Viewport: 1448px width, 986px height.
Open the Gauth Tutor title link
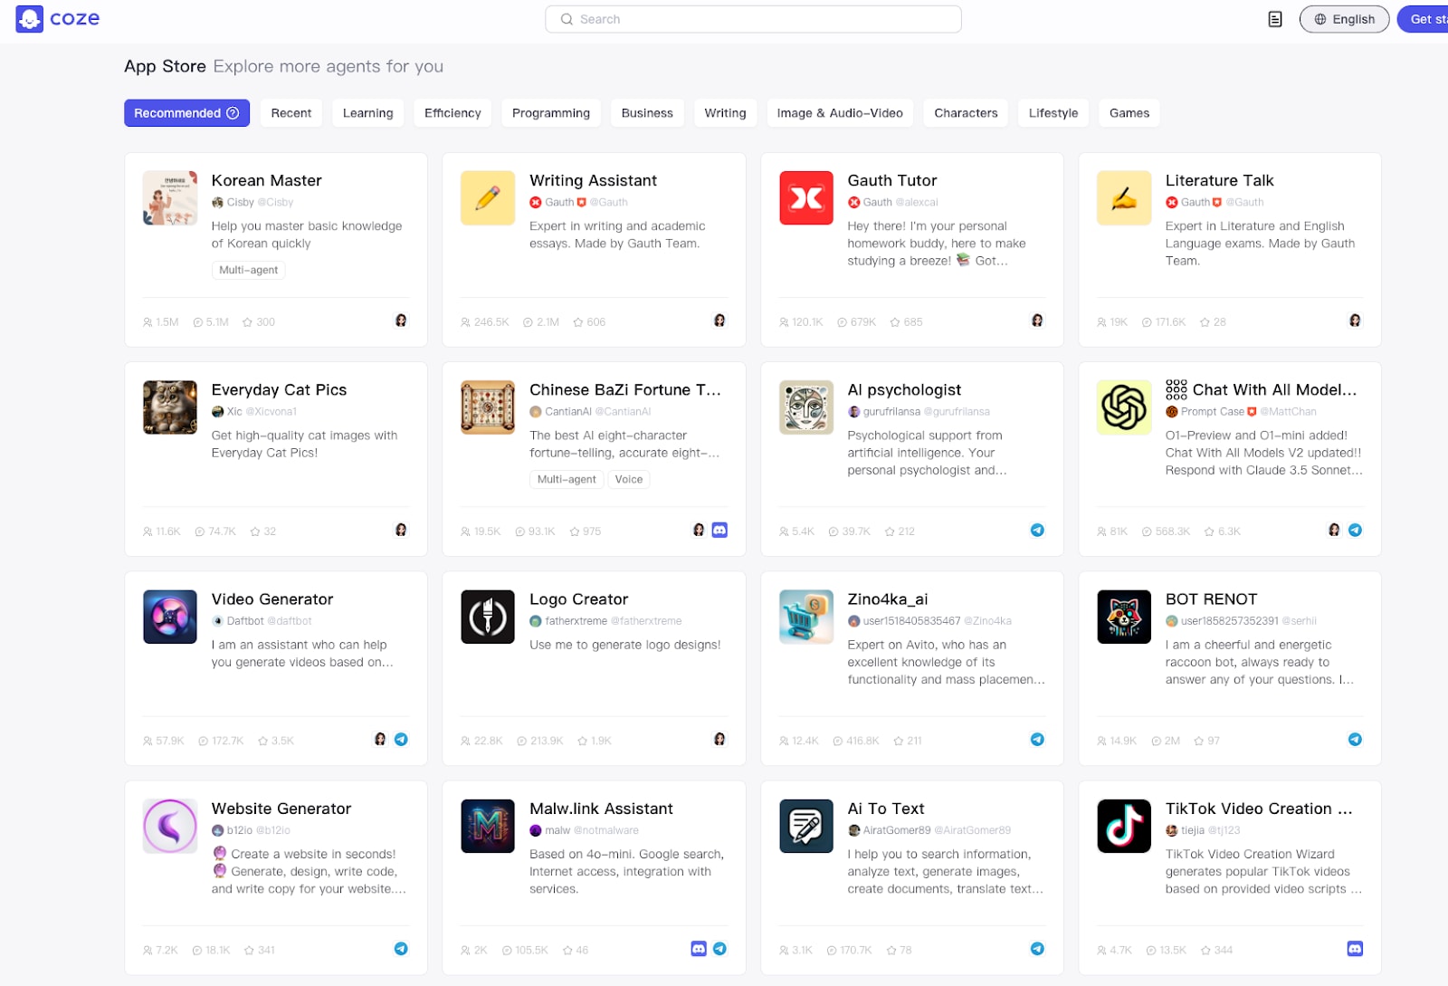(x=892, y=180)
